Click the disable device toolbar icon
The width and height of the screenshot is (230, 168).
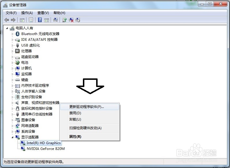78,20
